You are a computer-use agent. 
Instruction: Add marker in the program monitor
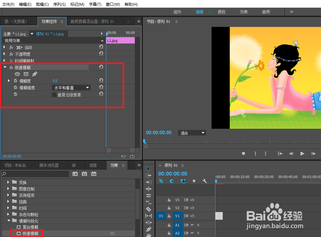click(243, 154)
